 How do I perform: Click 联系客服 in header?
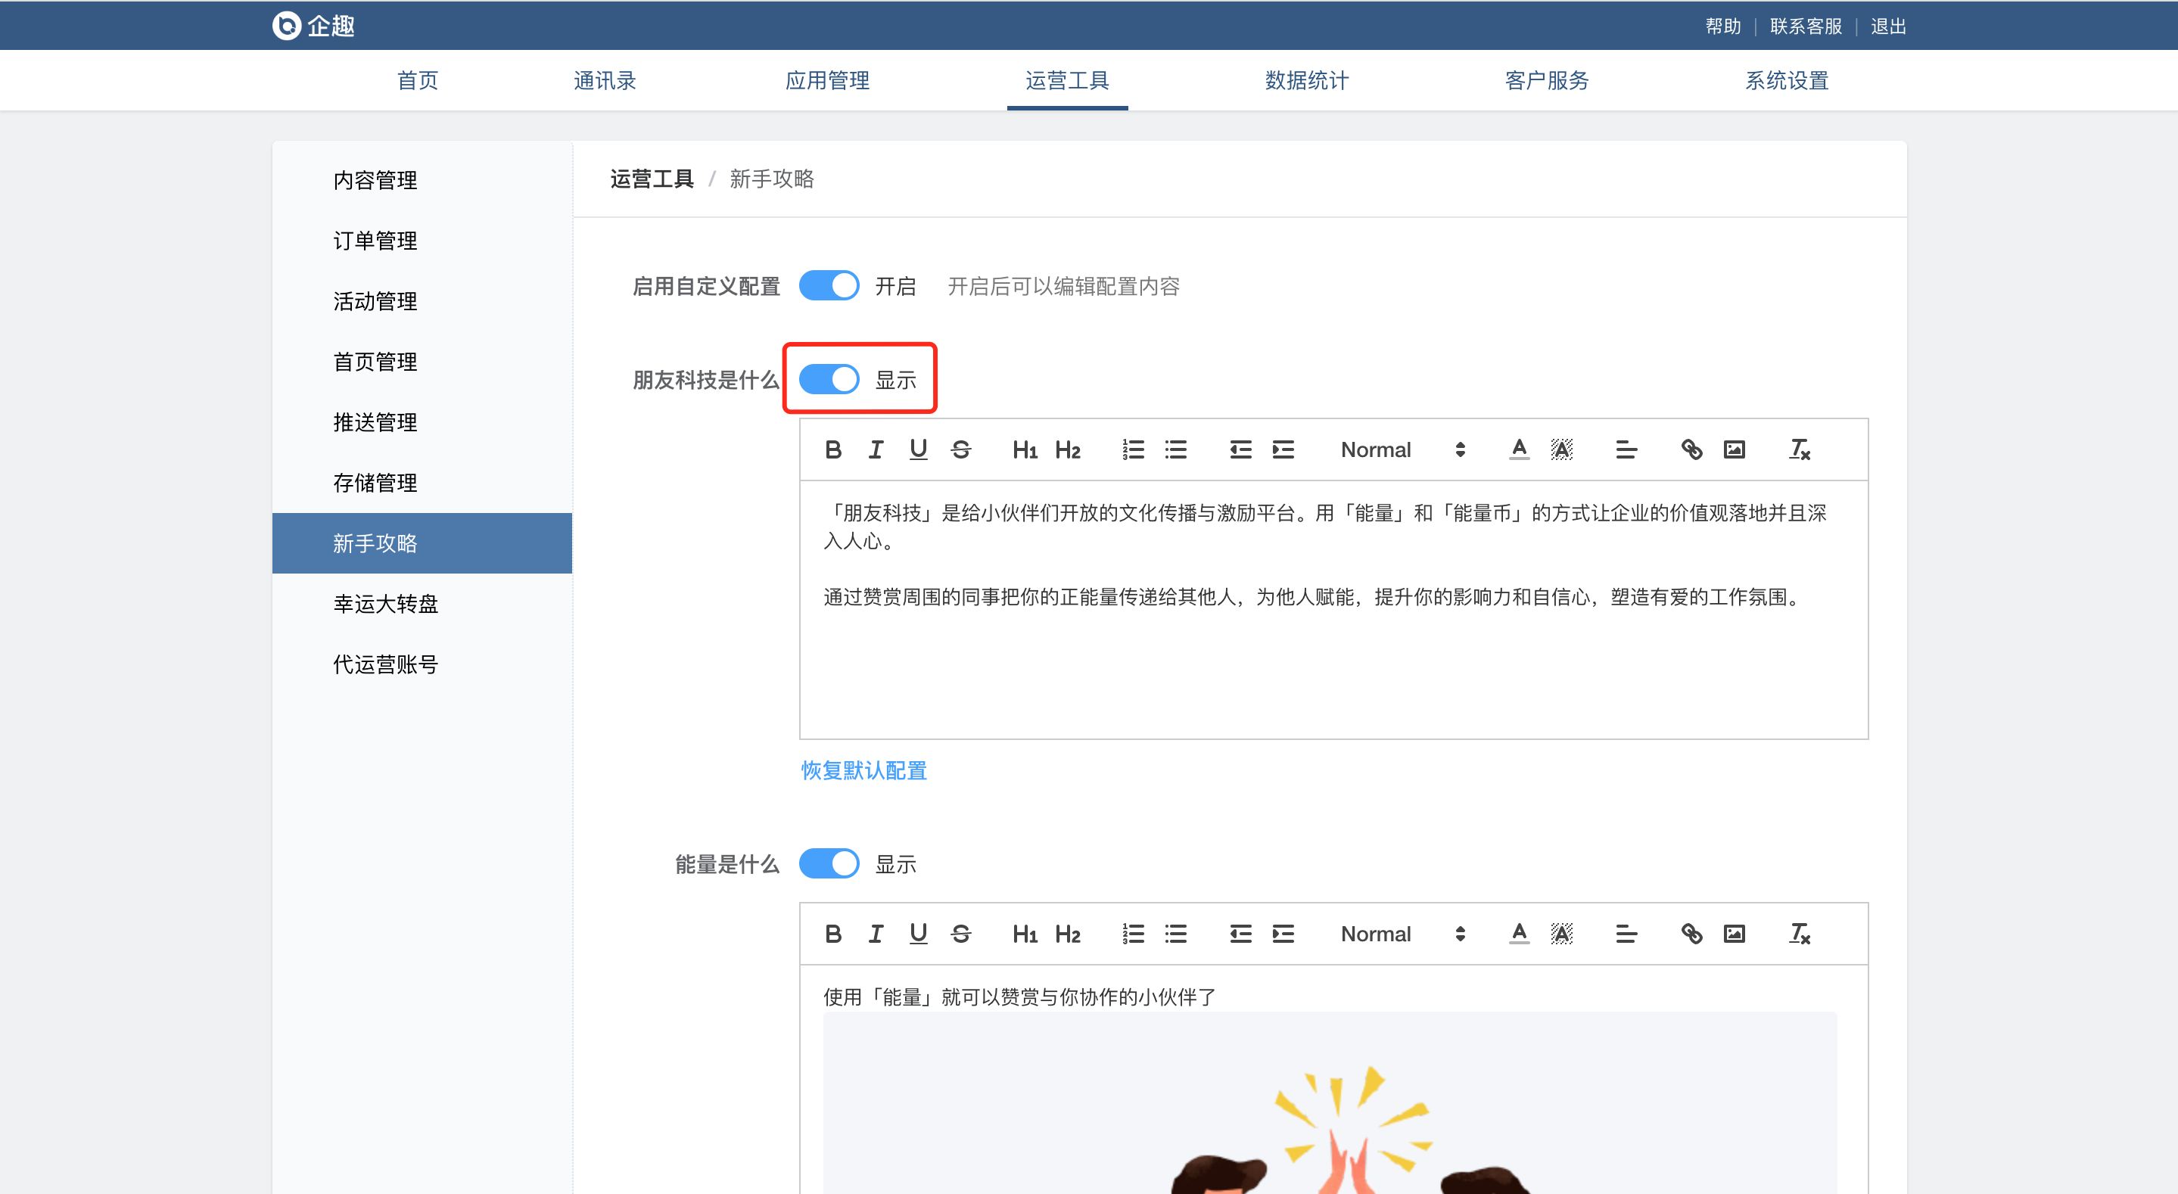point(1805,26)
